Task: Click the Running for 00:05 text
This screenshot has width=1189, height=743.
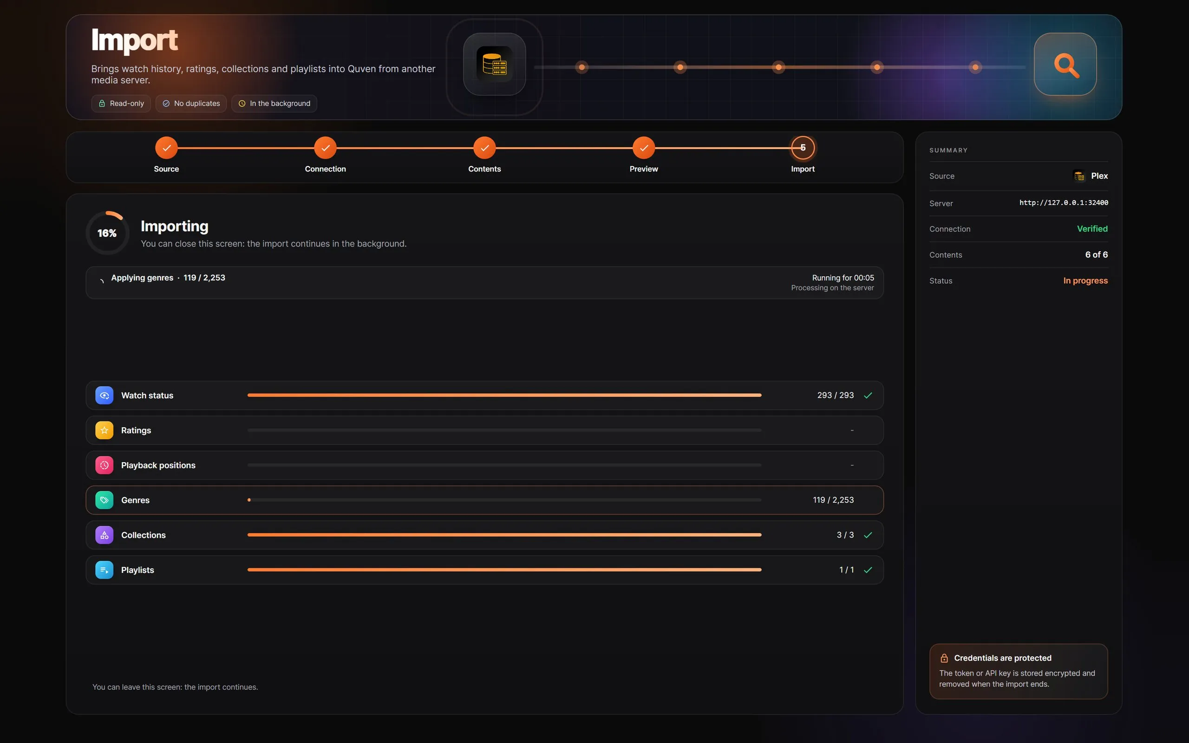Action: (843, 278)
